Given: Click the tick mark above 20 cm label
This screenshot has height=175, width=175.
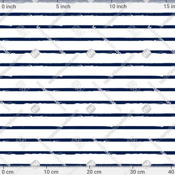Looking at the screenshot, I should pos(90,167).
